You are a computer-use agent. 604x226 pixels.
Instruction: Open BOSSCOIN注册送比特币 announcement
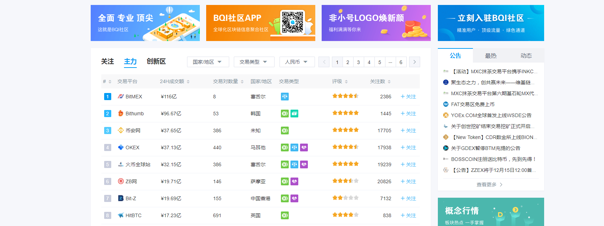(493, 159)
